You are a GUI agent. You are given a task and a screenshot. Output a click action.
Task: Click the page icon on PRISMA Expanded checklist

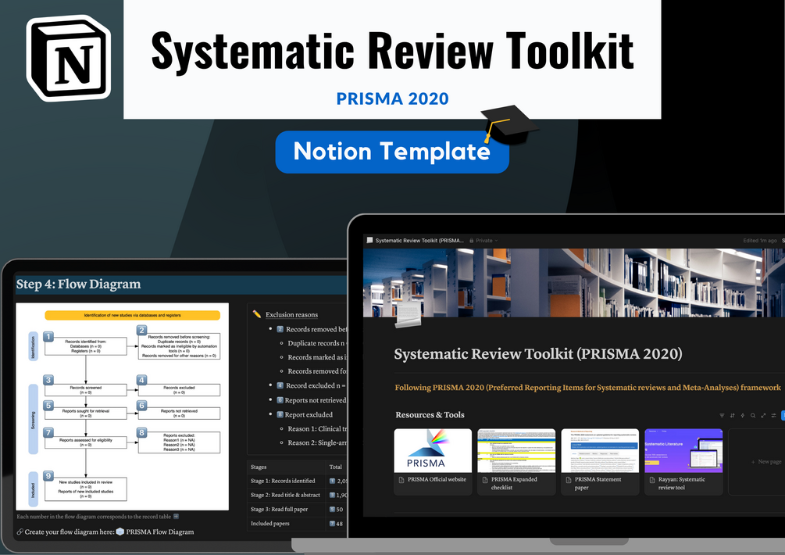pos(485,480)
